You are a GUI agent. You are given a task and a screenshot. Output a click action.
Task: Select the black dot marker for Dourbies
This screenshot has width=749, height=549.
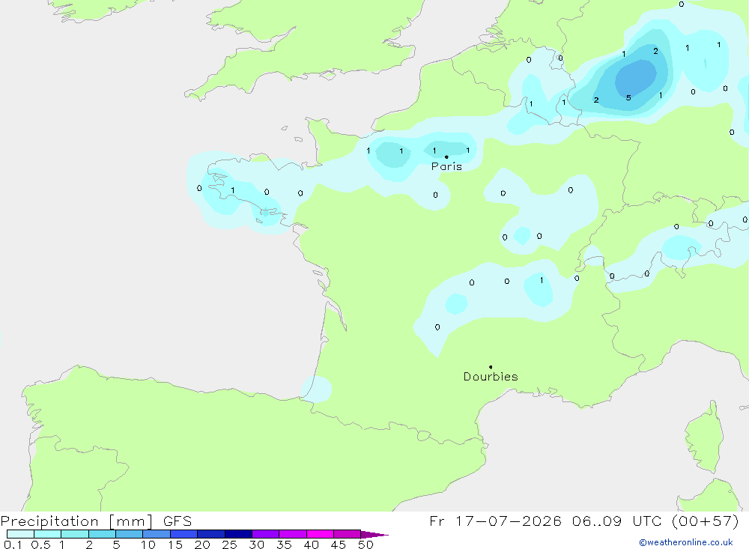coord(491,367)
